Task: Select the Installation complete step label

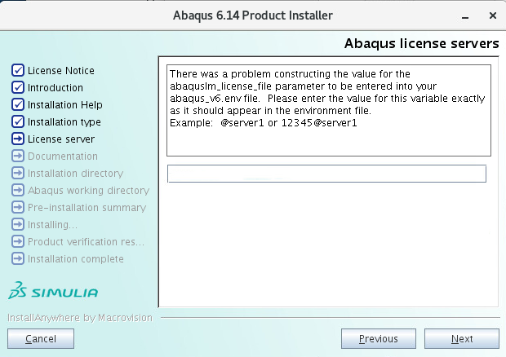Action: click(x=76, y=259)
